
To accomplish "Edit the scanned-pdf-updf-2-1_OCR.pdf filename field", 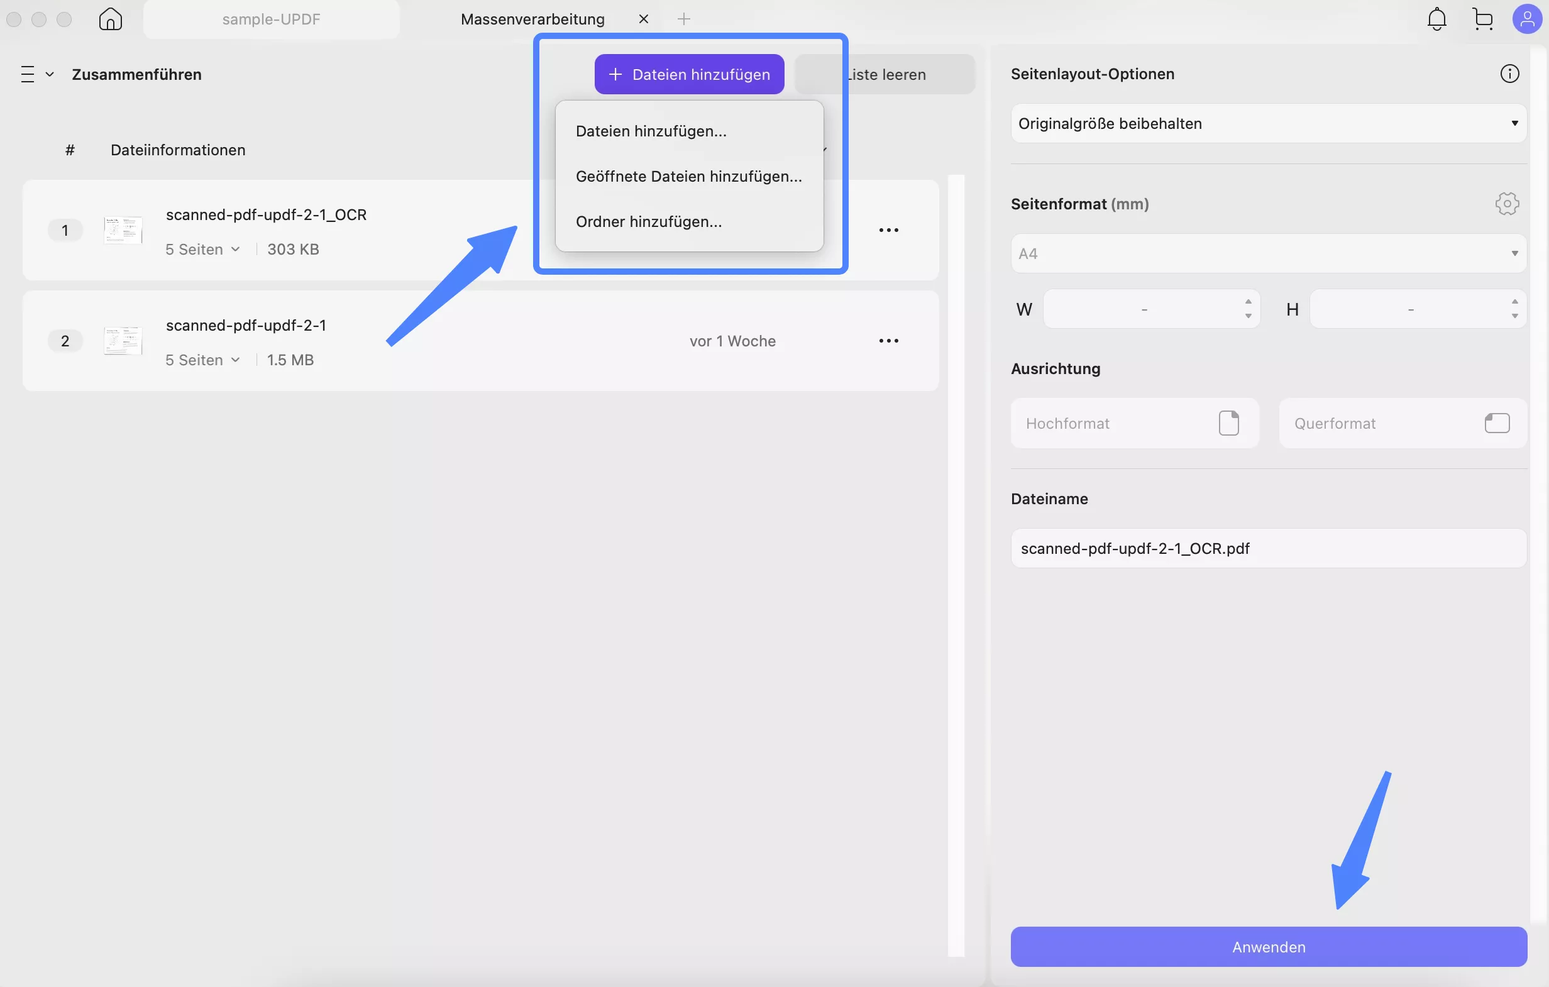I will (x=1267, y=548).
